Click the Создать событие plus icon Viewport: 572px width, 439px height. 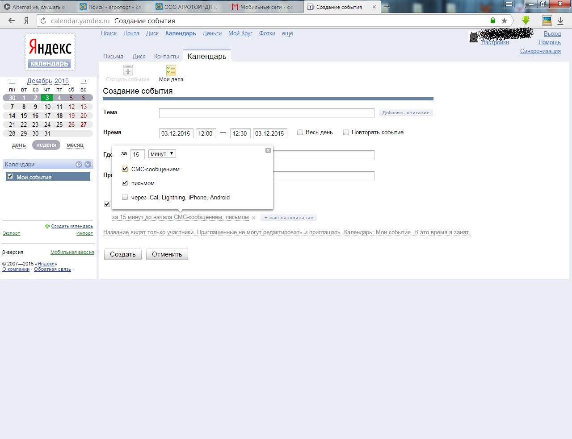(128, 70)
